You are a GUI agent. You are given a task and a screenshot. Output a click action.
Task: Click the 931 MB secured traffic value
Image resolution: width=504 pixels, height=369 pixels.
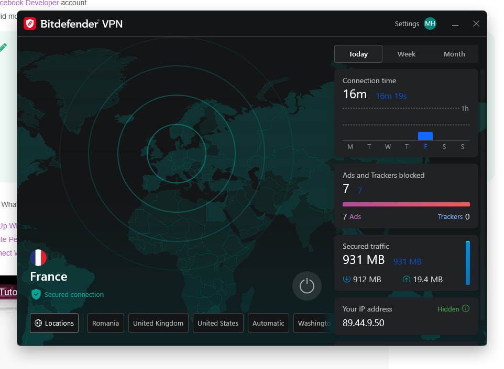click(364, 260)
